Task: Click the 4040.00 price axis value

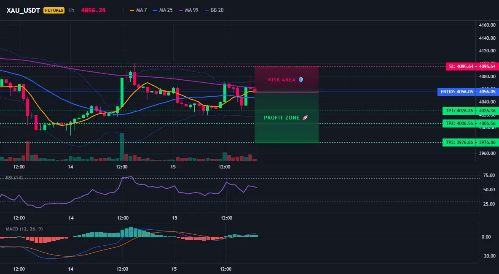Action: coord(487,102)
